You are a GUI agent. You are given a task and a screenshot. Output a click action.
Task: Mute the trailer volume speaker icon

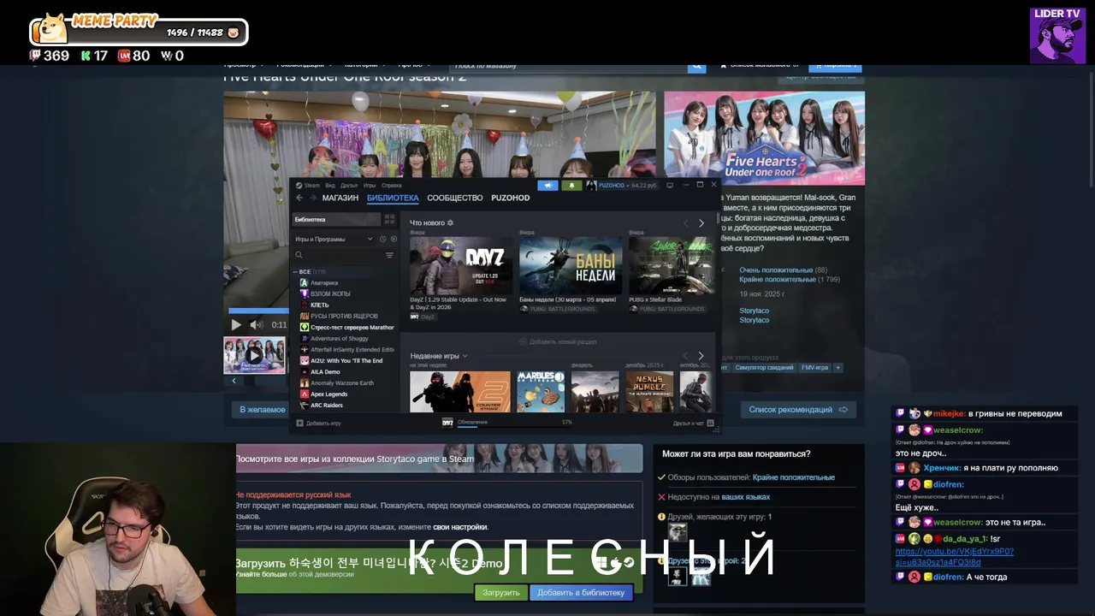pyautogui.click(x=256, y=324)
